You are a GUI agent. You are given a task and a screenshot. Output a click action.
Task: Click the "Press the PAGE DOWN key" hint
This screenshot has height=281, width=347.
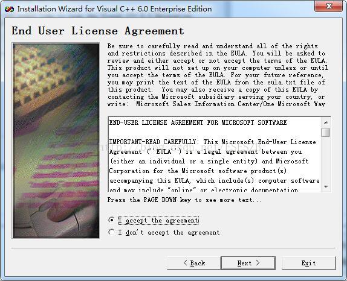point(184,200)
